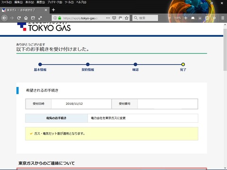This screenshot has width=227, height=170.
Task: Click the scrollbar down arrow
Action: click(x=225, y=168)
